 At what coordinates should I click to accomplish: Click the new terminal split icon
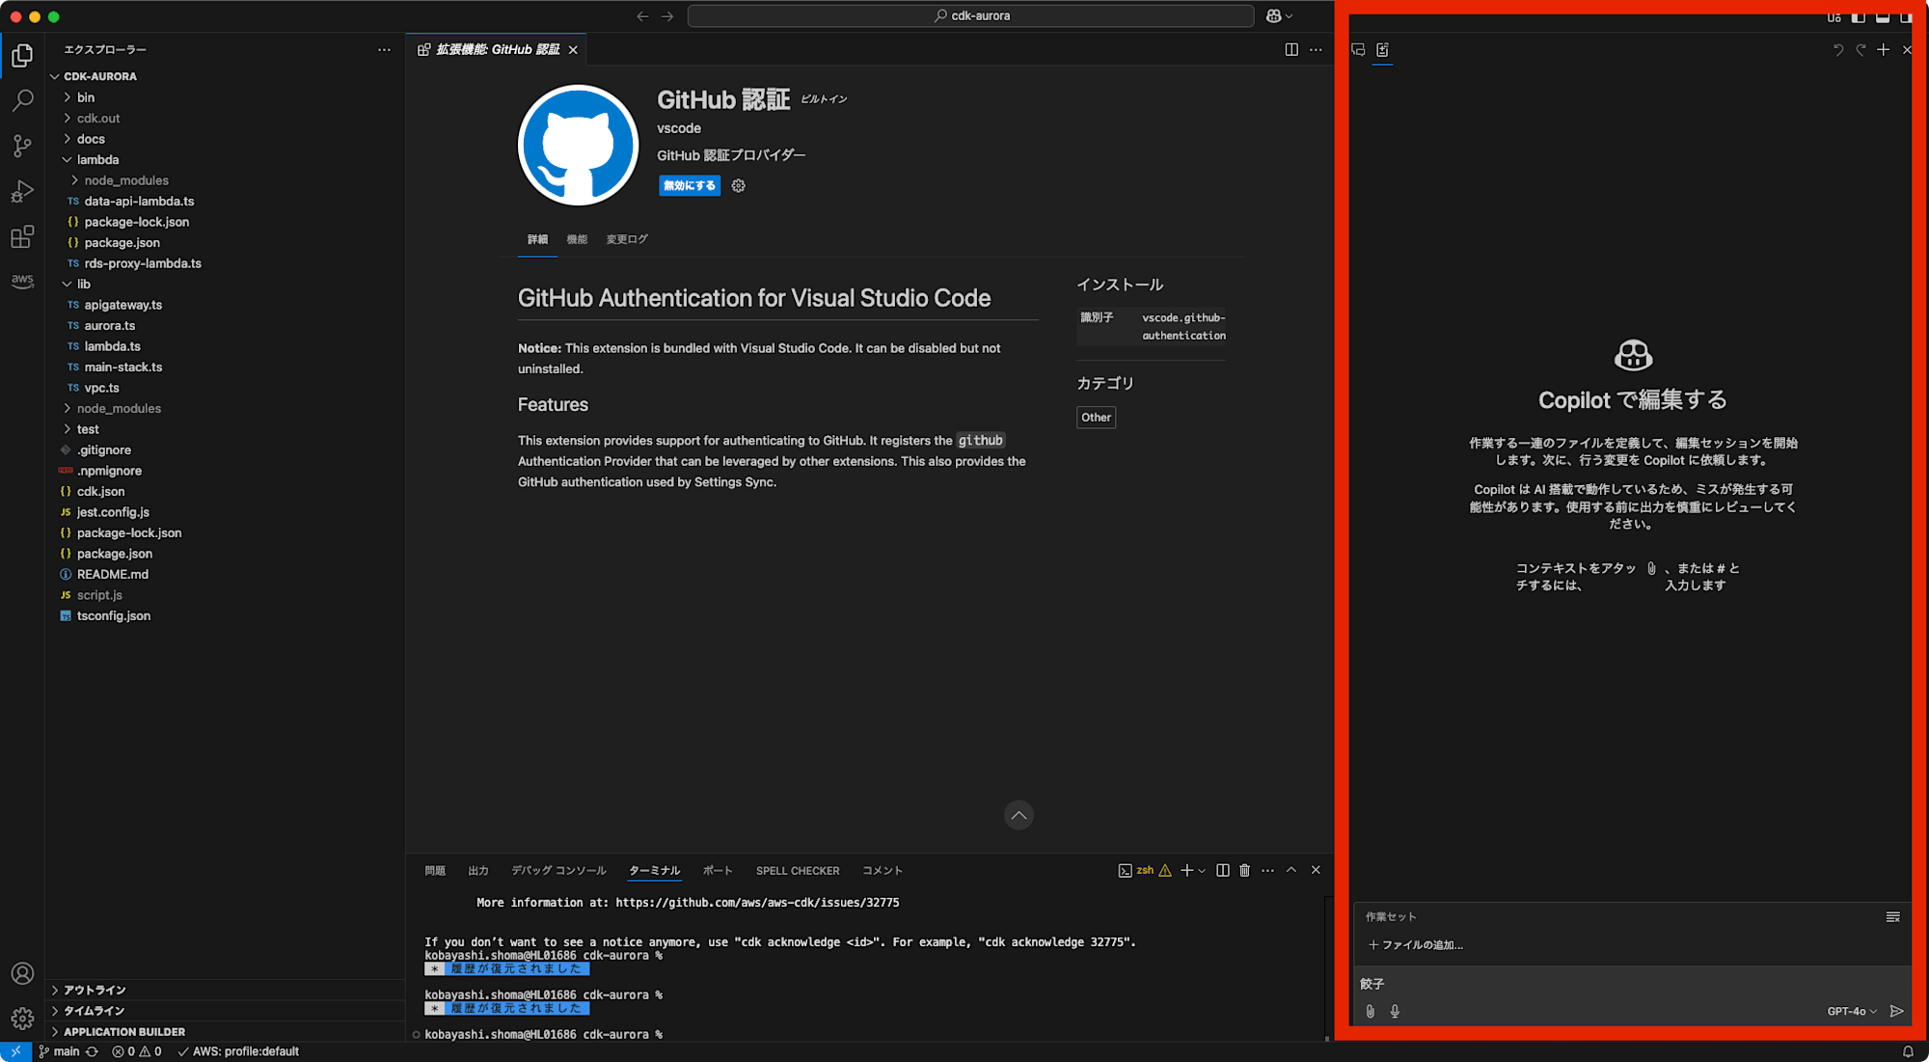coord(1223,870)
